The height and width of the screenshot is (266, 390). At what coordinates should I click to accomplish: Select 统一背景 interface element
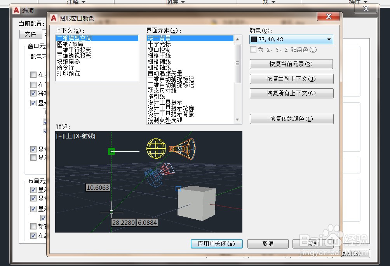pos(190,38)
